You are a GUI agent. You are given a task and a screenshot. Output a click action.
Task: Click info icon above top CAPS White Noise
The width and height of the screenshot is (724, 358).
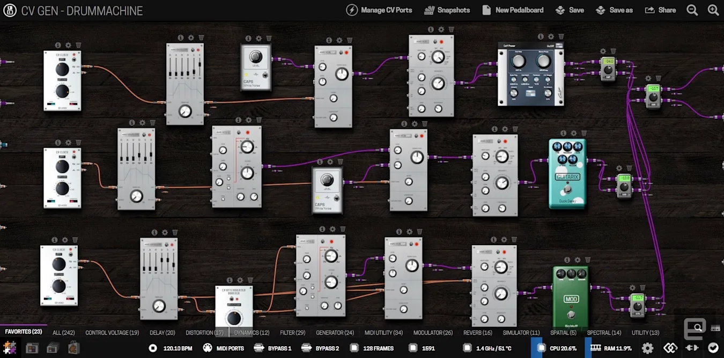pyautogui.click(x=248, y=39)
